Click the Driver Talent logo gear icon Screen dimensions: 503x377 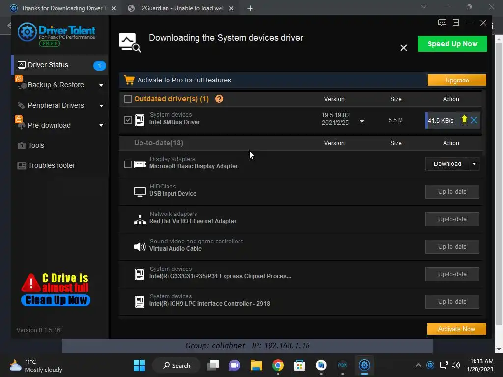click(x=27, y=32)
